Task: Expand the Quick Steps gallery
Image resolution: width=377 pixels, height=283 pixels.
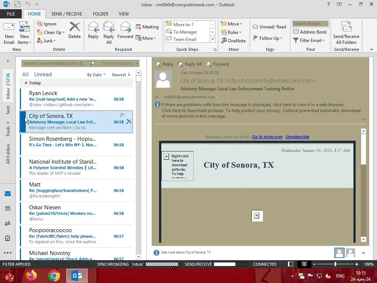Action: [212, 39]
